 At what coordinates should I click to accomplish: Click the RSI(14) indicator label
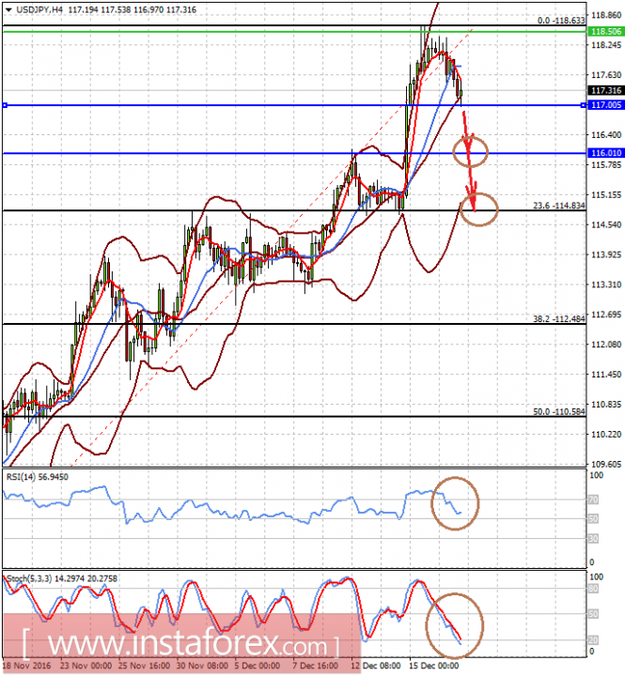(37, 477)
